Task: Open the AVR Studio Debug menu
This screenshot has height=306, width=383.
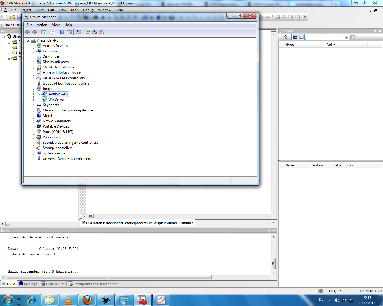Action: point(88,10)
